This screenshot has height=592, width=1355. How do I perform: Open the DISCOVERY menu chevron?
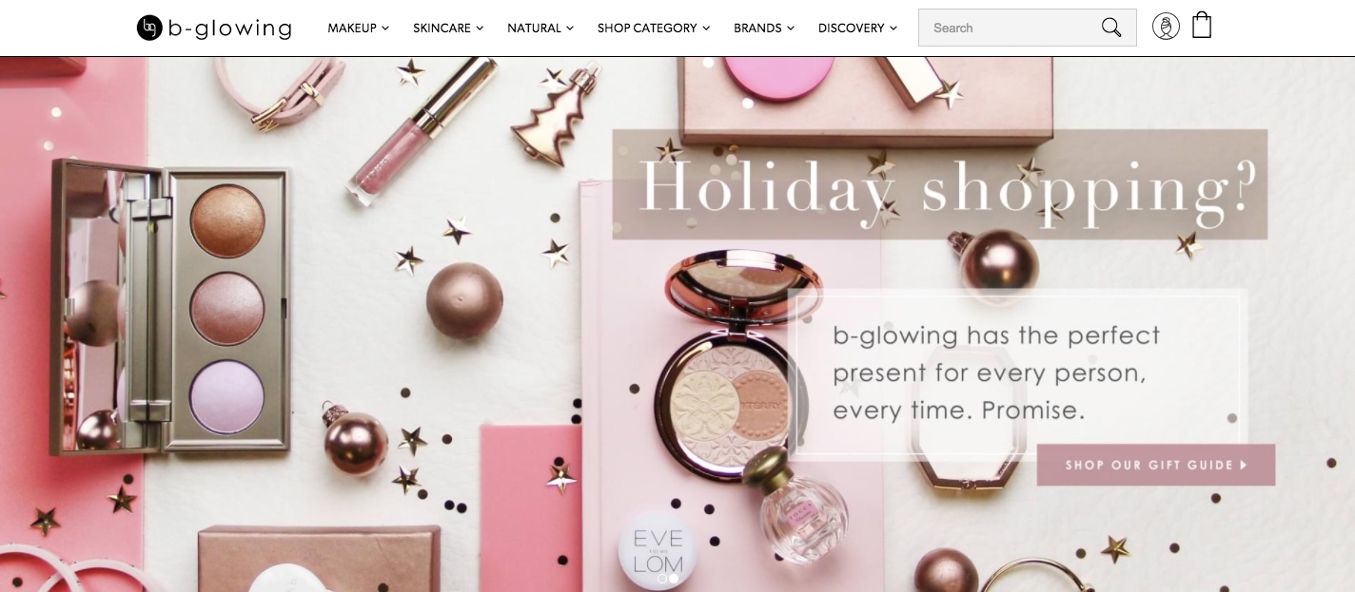pos(894,29)
